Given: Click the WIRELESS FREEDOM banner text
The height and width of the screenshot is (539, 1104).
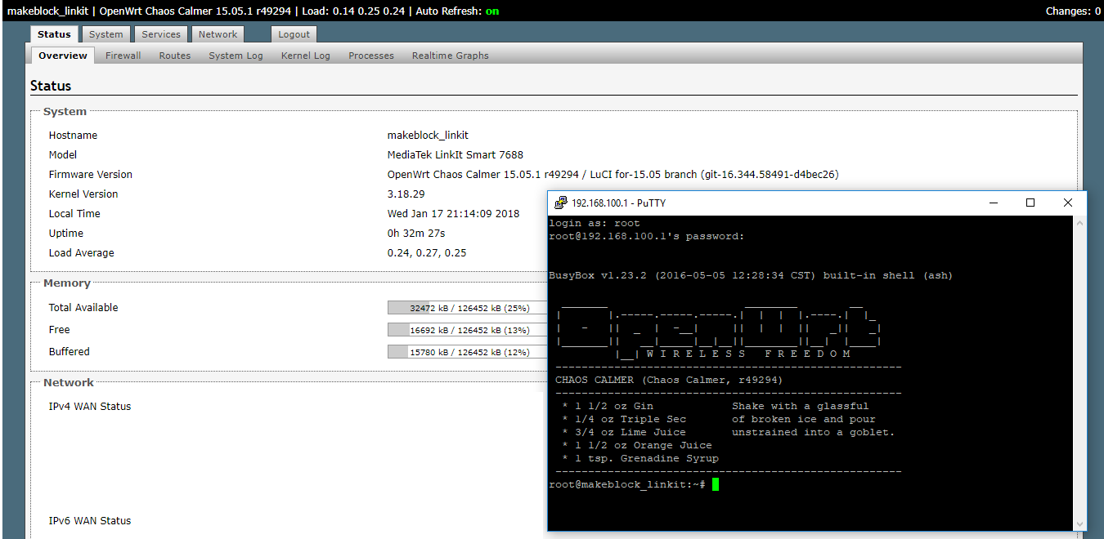Looking at the screenshot, I should click(748, 354).
